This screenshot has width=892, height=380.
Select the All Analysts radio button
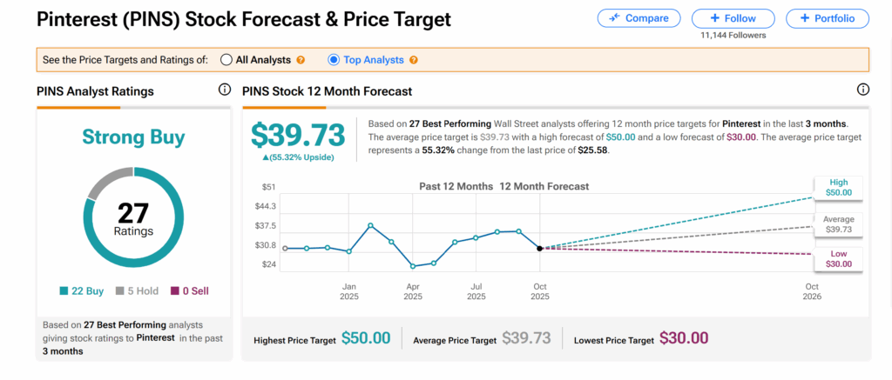[x=226, y=60]
